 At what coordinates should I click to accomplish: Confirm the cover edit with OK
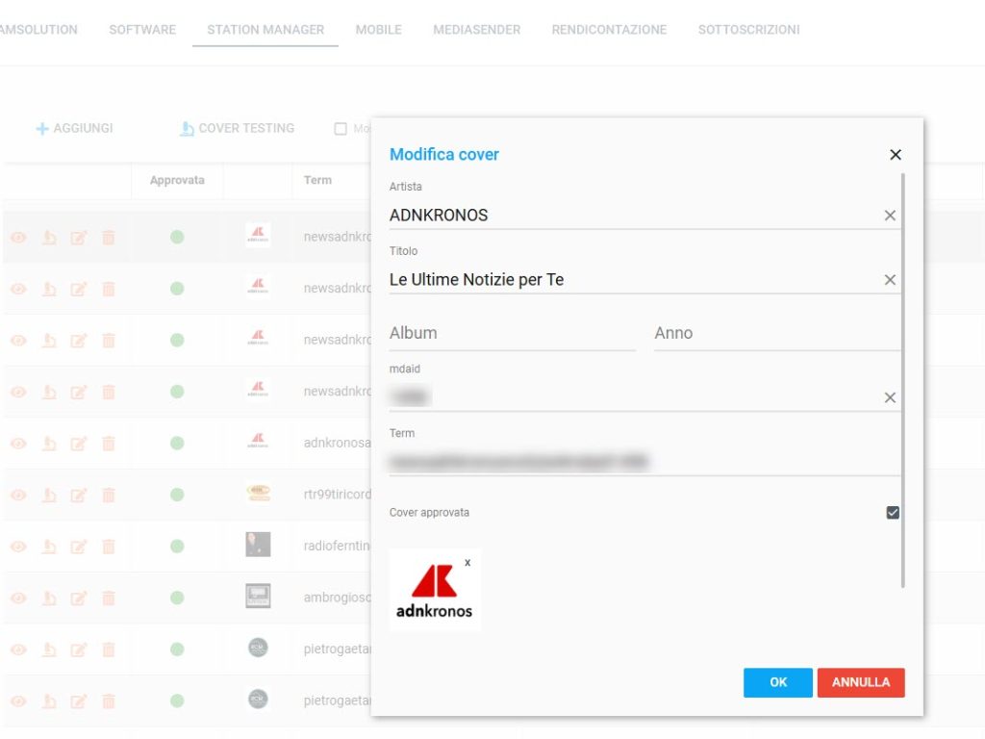[777, 682]
